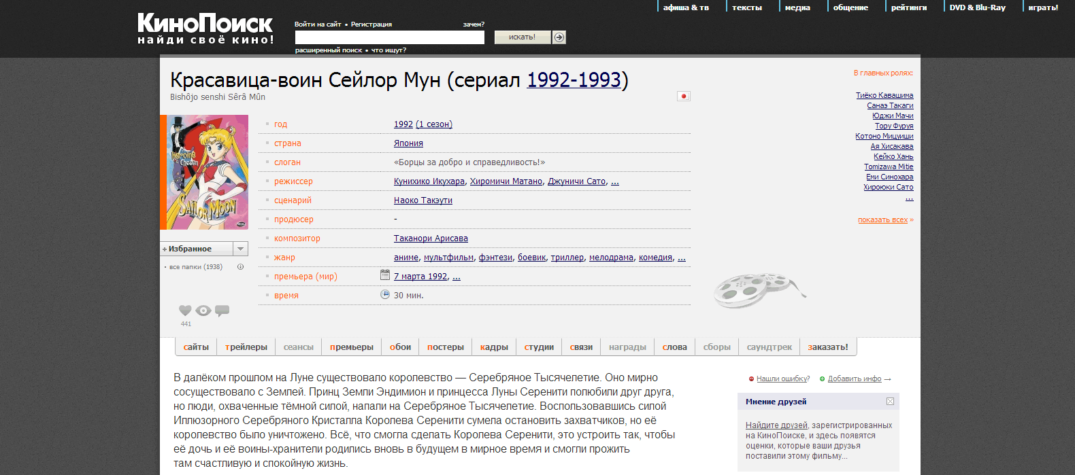Open играть! menu
This screenshot has height=475, width=1075.
pos(1043,7)
